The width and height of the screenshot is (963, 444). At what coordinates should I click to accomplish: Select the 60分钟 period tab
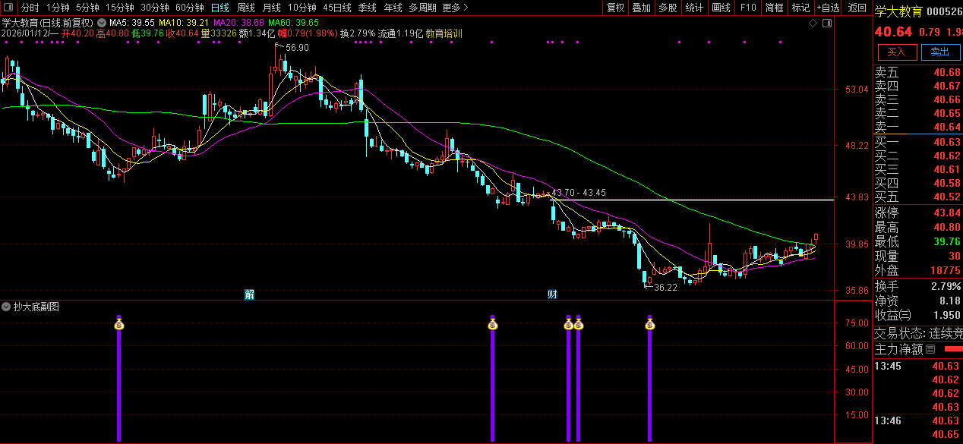pos(189,8)
